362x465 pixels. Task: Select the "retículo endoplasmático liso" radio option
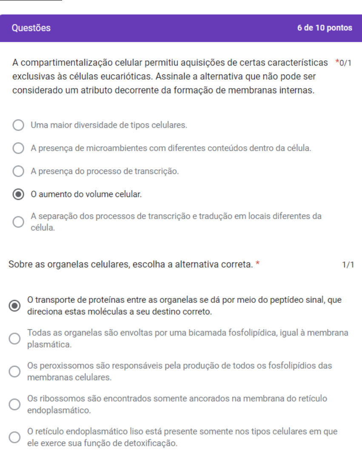point(14,437)
